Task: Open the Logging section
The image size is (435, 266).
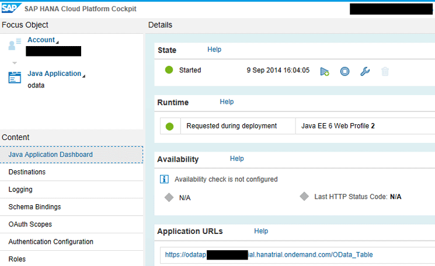Action: (x=72, y=190)
